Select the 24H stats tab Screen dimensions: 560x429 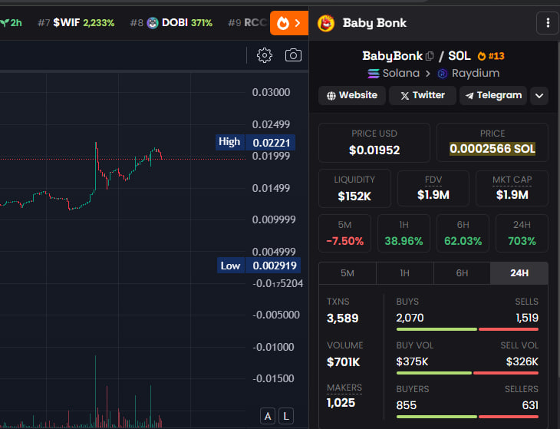(x=519, y=273)
